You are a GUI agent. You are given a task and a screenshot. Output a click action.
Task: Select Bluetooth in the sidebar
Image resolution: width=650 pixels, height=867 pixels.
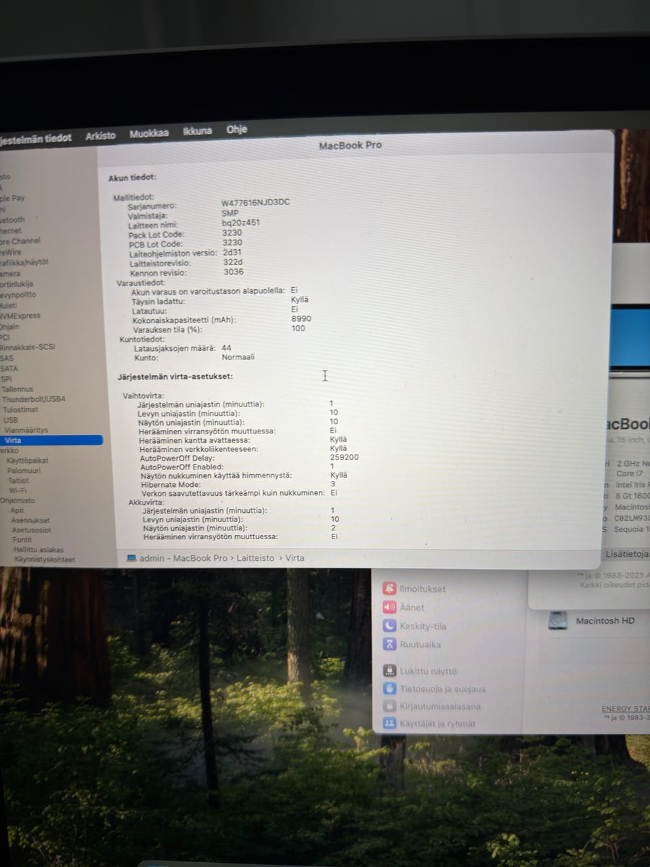(x=12, y=220)
